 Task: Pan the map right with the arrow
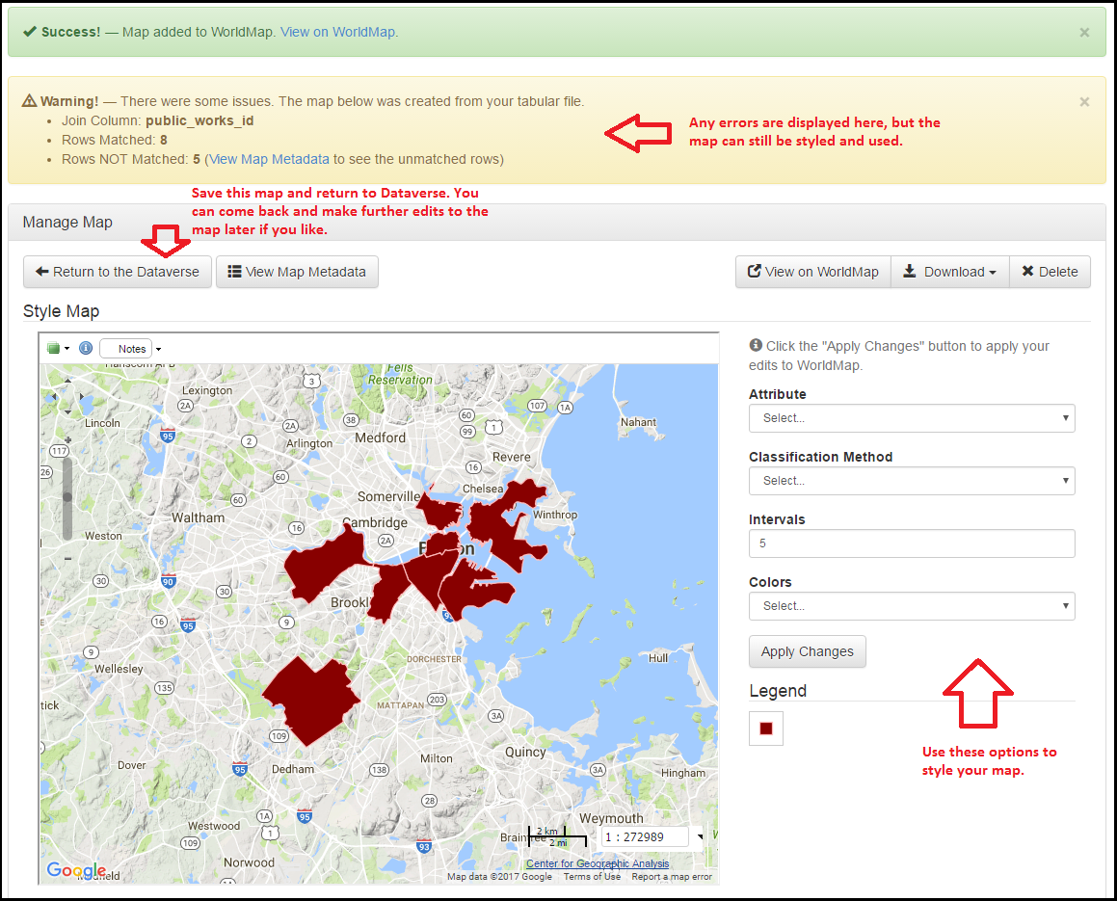pyautogui.click(x=80, y=397)
